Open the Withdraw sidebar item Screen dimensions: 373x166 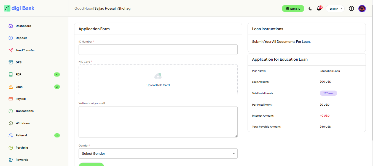point(23,123)
